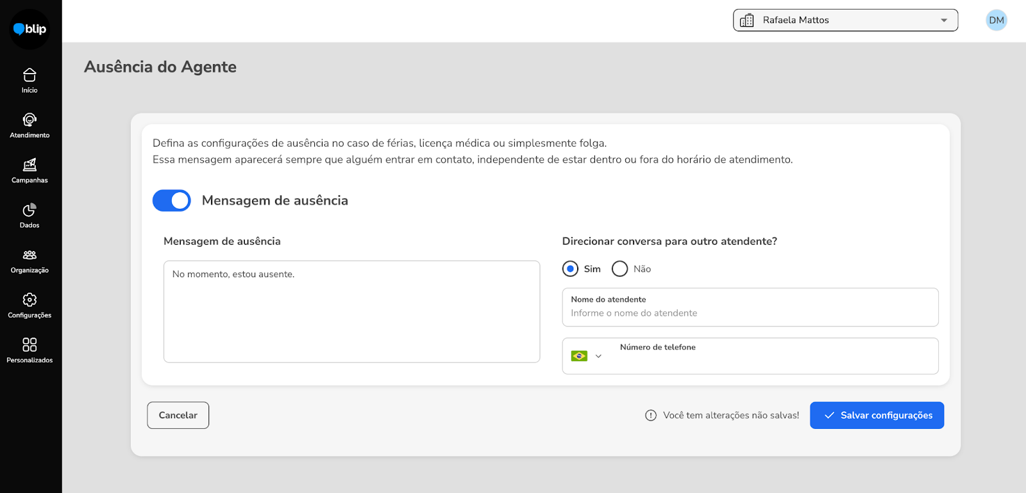Open Personalizados grid icon
This screenshot has width=1026, height=493.
(29, 345)
